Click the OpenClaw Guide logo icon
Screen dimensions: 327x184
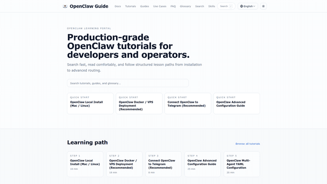(x=65, y=6)
